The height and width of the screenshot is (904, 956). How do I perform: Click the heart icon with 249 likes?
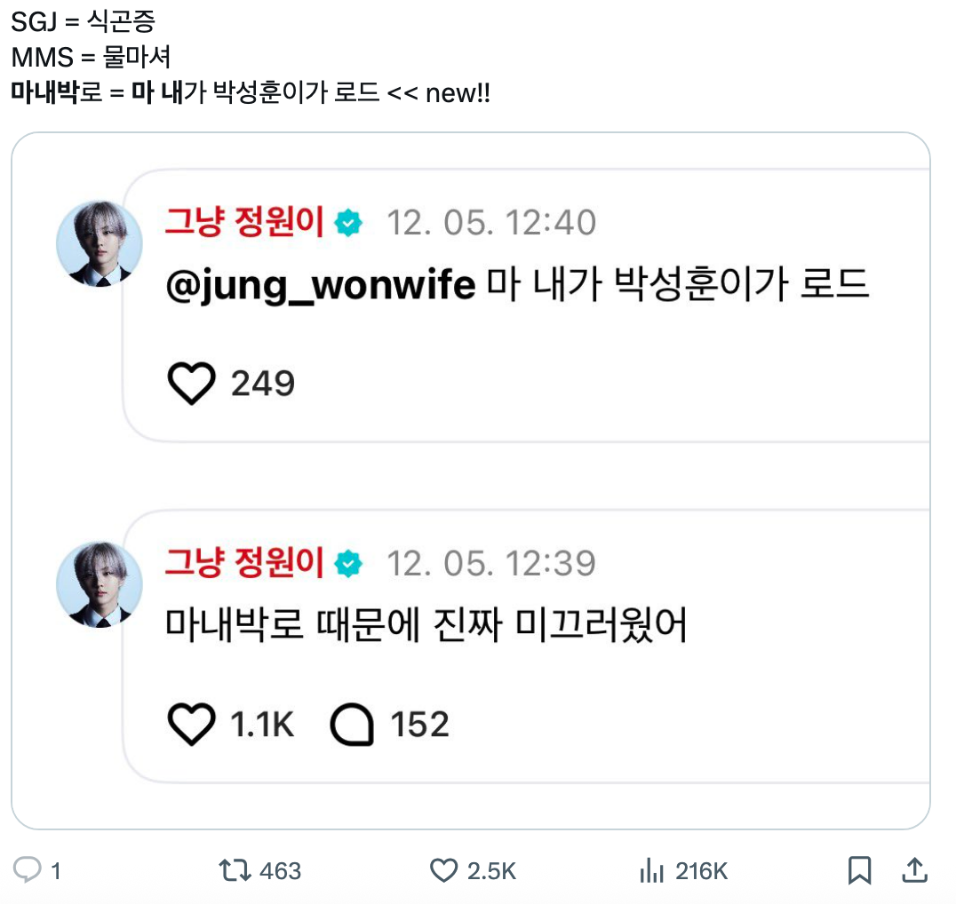pyautogui.click(x=190, y=383)
